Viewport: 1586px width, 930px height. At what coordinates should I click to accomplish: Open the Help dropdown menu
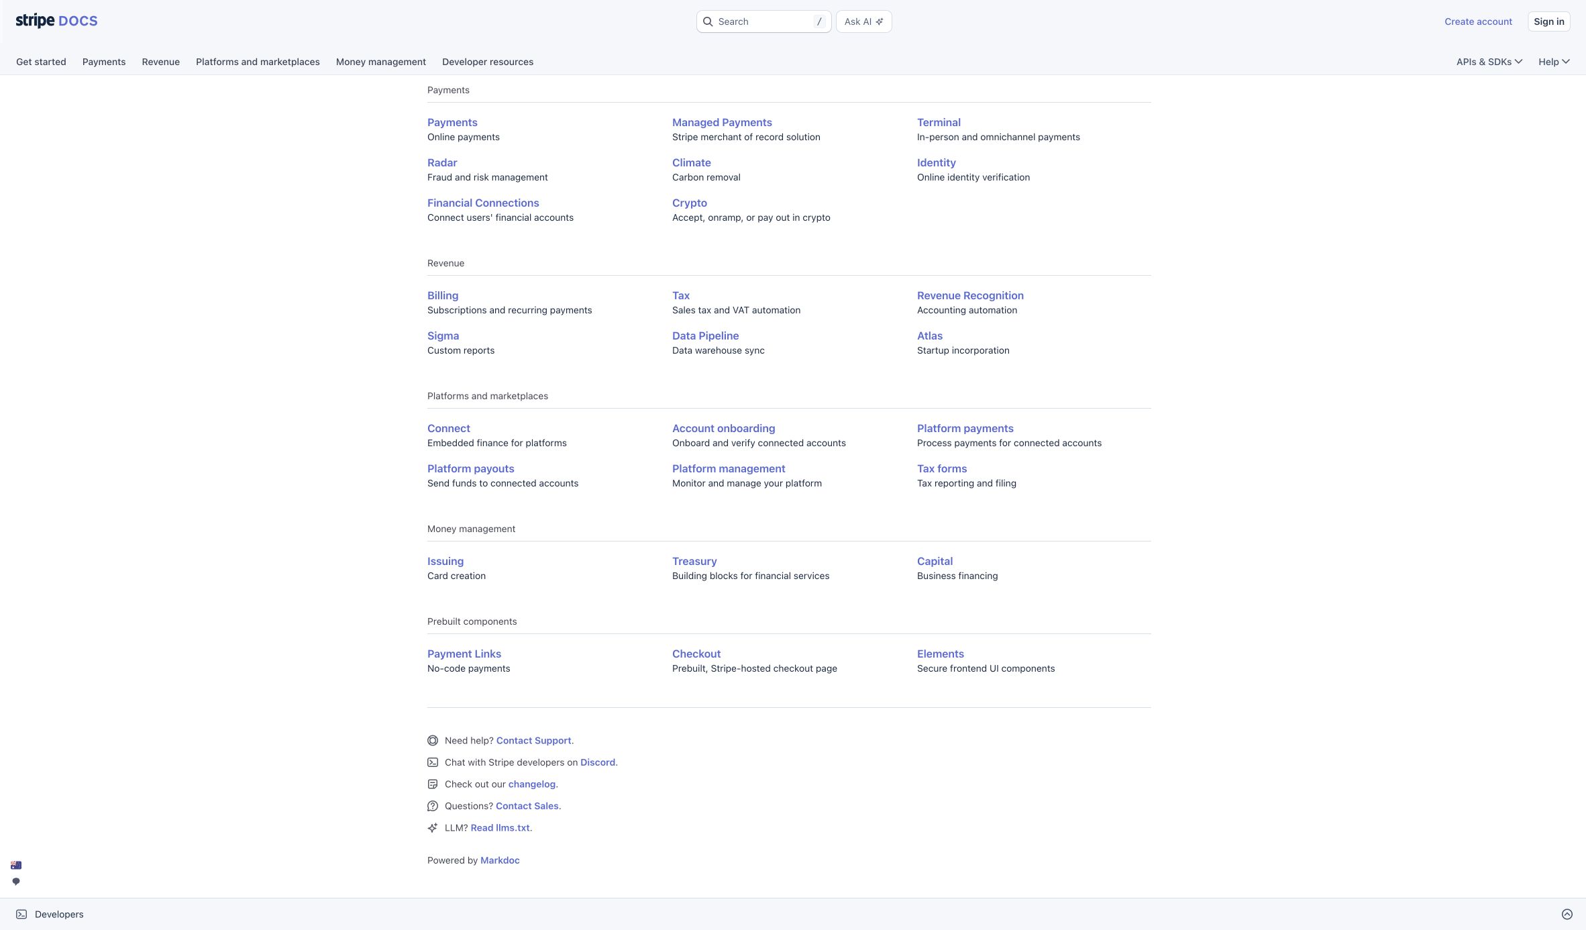[1554, 62]
